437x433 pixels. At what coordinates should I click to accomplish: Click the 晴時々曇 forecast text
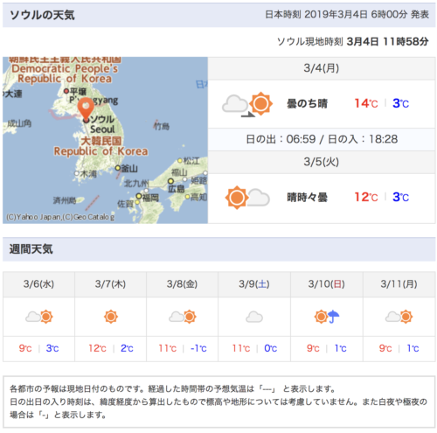(307, 198)
